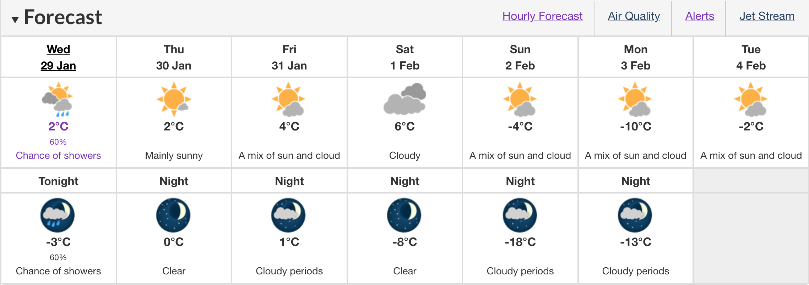Click Friday night's cloudy periods icon

click(288, 215)
